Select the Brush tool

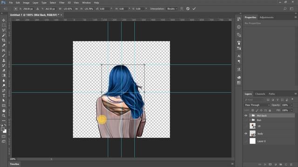[4, 55]
